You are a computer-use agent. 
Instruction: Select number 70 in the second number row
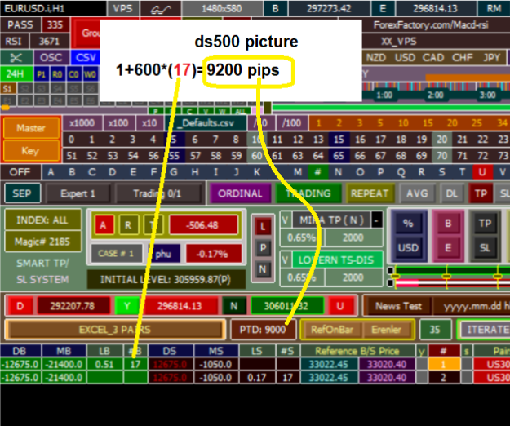441,156
